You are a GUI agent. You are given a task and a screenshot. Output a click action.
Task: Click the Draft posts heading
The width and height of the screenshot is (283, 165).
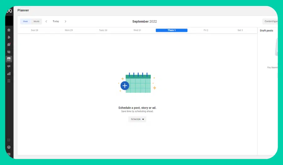click(266, 31)
